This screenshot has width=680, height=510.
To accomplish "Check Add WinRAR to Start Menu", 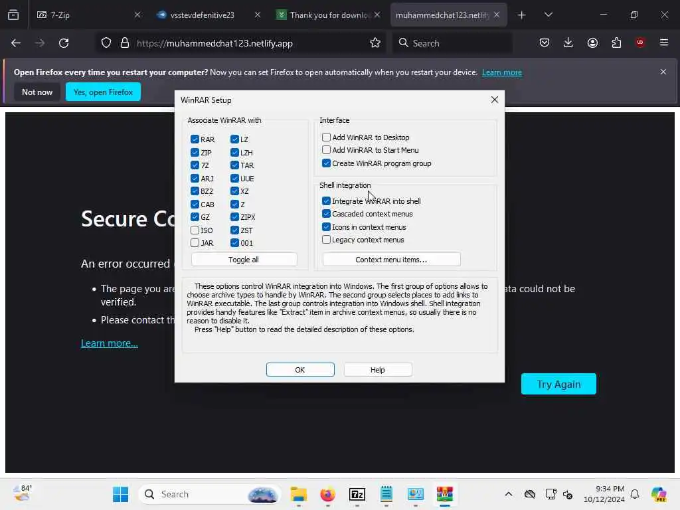I will pyautogui.click(x=326, y=150).
